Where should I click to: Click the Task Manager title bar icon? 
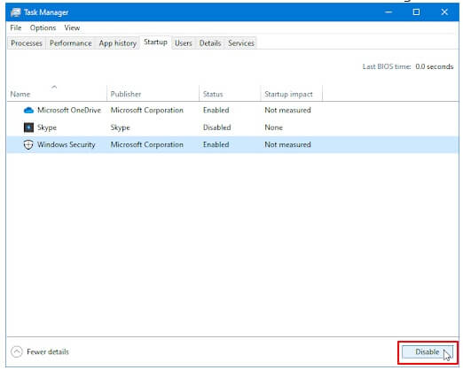point(16,12)
